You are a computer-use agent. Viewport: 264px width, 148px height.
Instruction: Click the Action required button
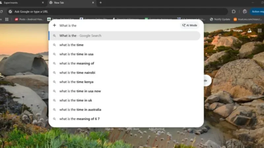[257, 12]
